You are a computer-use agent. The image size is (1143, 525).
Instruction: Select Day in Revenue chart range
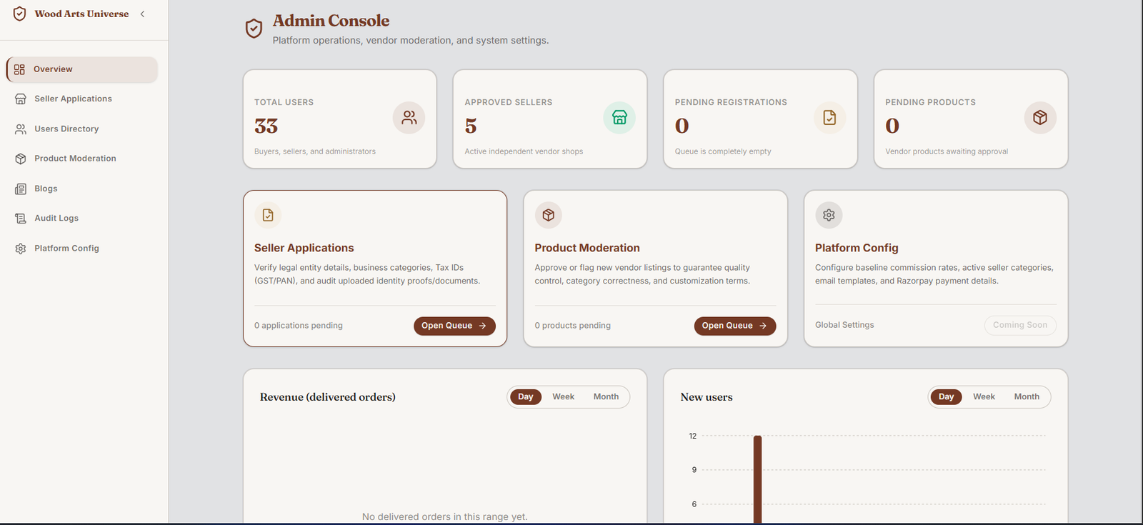click(x=526, y=397)
